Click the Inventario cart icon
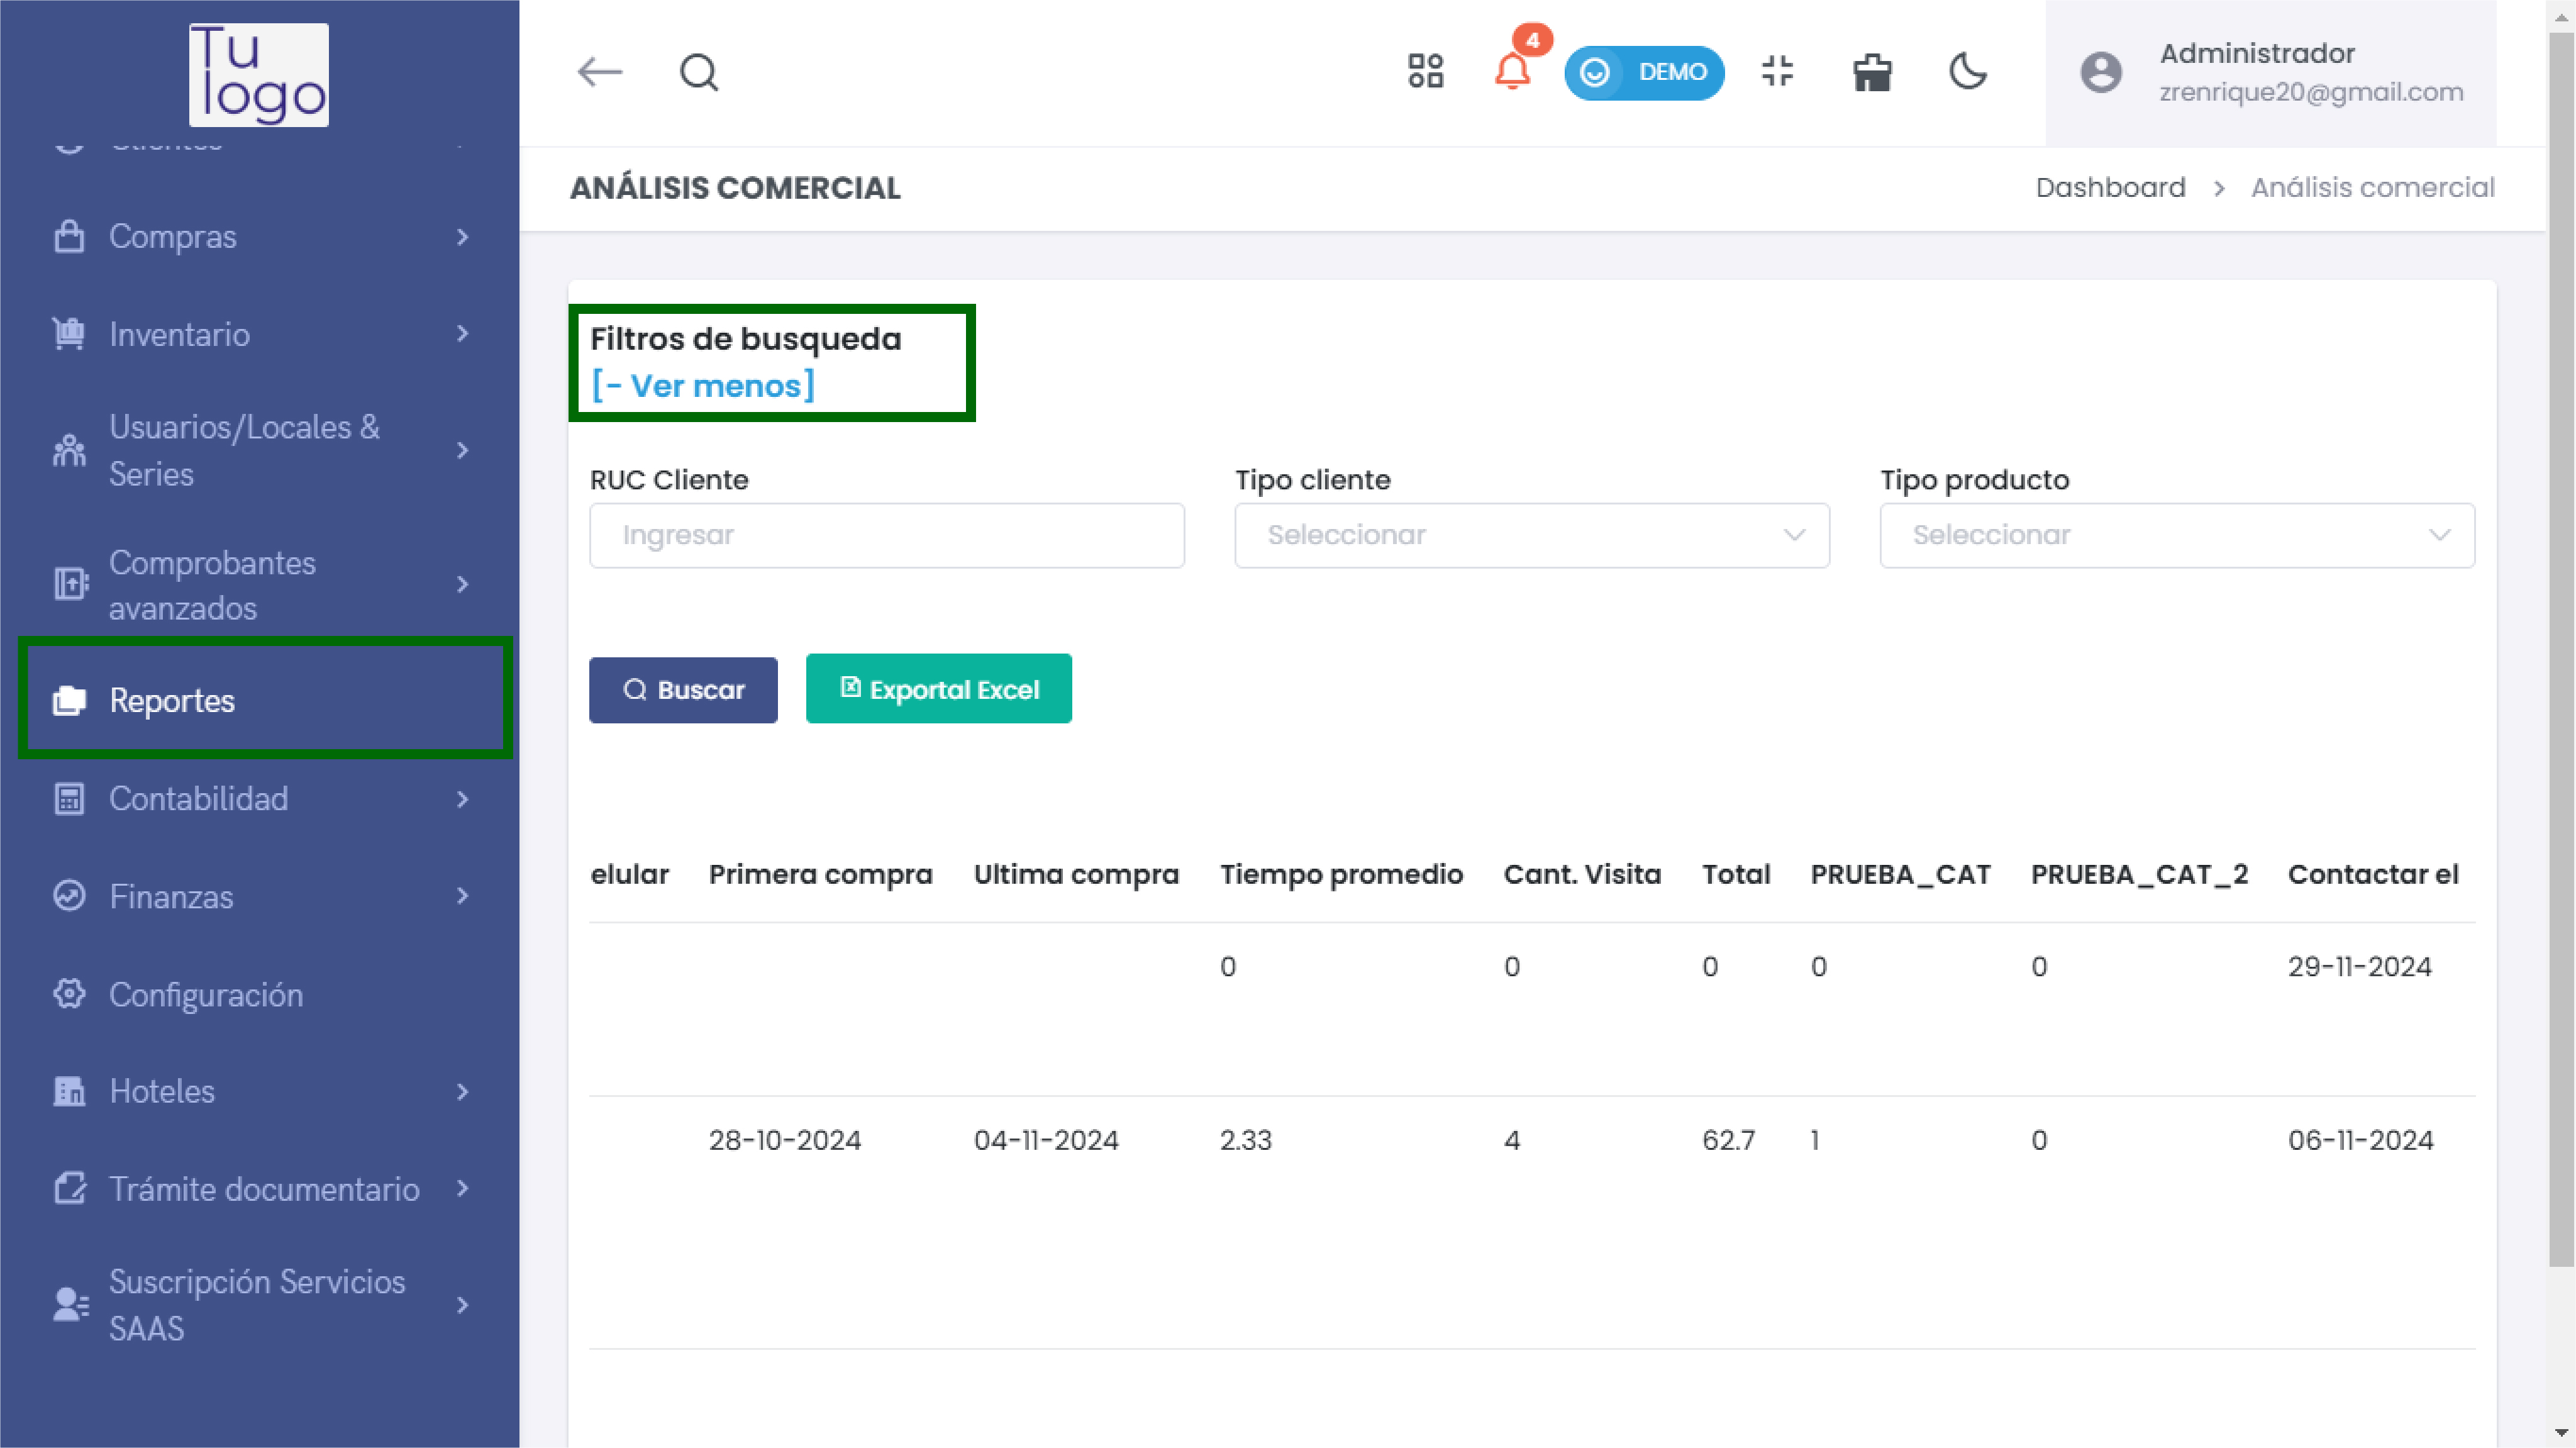This screenshot has height=1448, width=2576. tap(69, 333)
